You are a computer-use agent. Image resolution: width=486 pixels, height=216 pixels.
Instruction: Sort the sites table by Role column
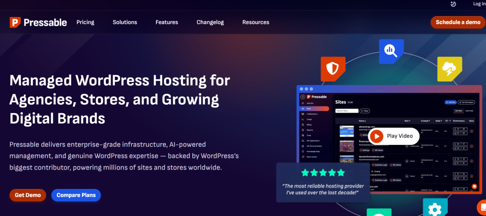pyautogui.click(x=407, y=121)
